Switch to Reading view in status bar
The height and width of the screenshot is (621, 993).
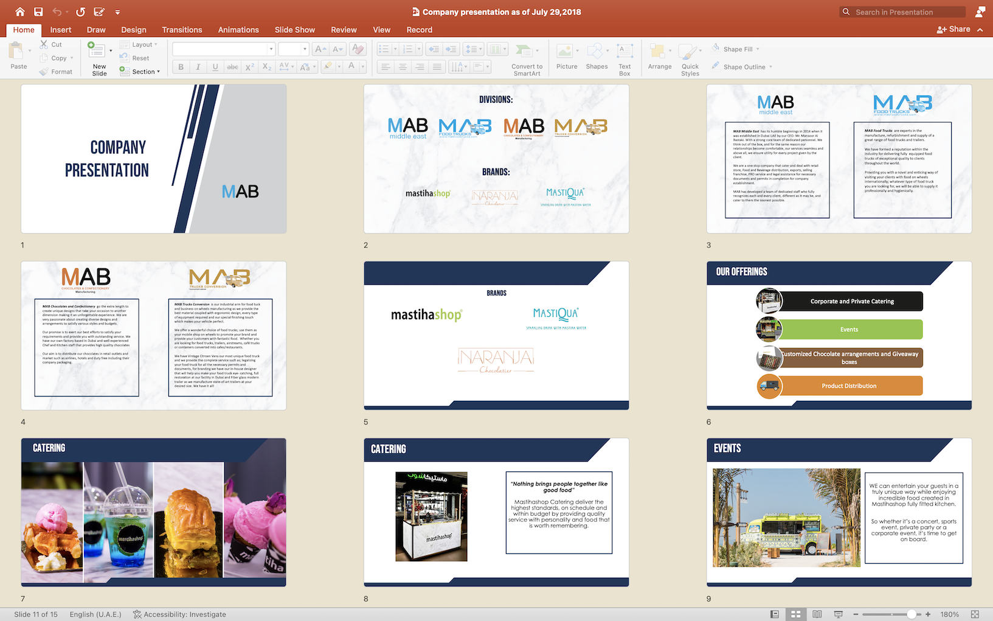click(817, 614)
